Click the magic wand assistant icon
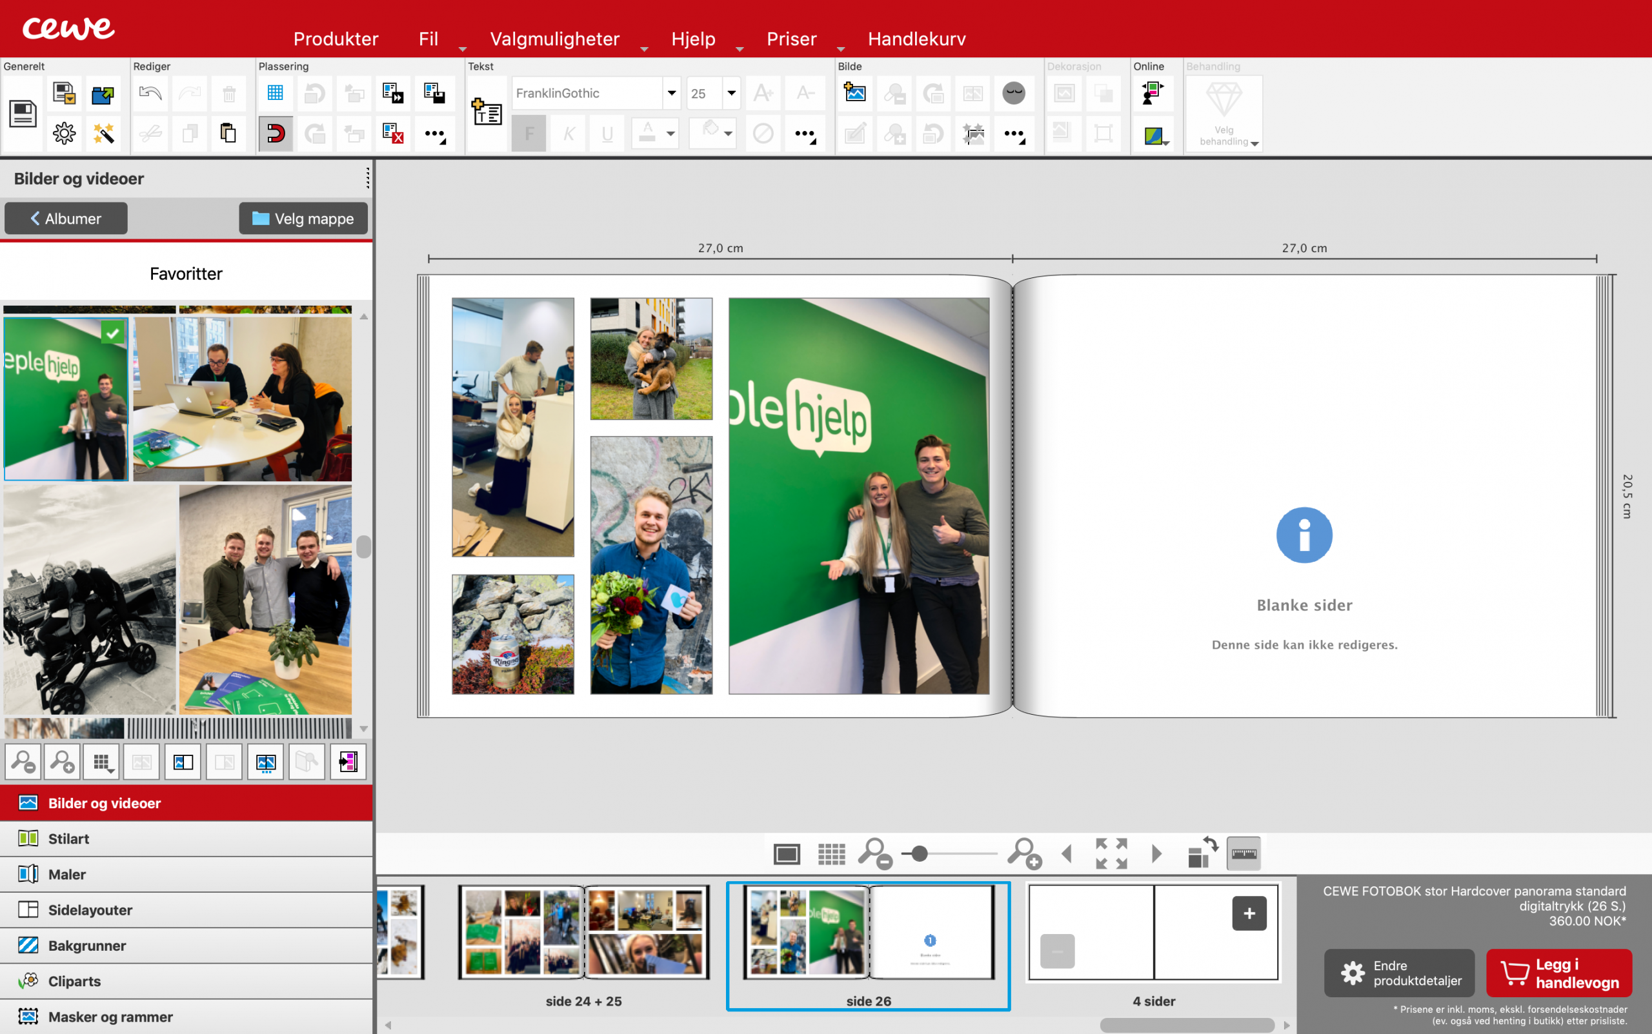Viewport: 1652px width, 1034px height. point(103,133)
